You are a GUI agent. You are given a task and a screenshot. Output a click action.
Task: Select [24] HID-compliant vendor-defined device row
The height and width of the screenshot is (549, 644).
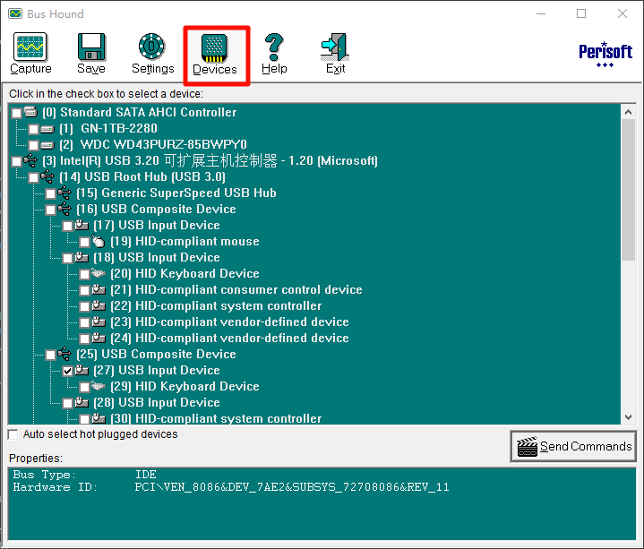[229, 338]
